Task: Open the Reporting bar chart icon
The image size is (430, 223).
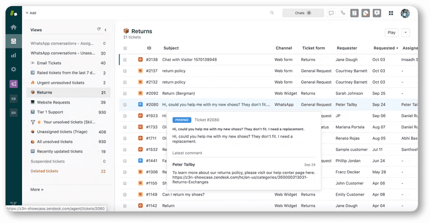Action: (x=13, y=55)
